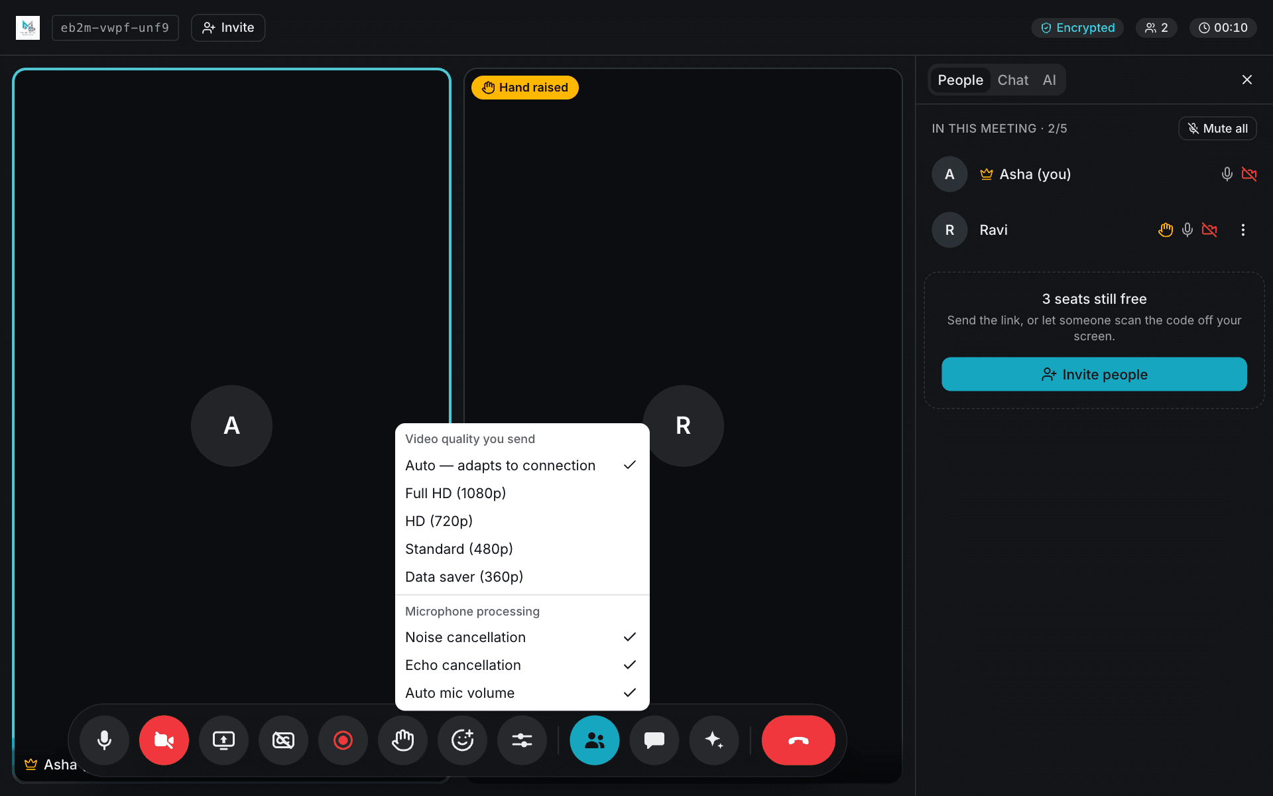The height and width of the screenshot is (796, 1273).
Task: Toggle Echo cancellation off
Action: pos(522,665)
